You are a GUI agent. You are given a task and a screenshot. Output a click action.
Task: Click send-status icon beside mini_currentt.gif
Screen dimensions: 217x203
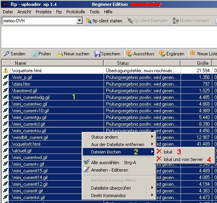[x=5, y=190]
